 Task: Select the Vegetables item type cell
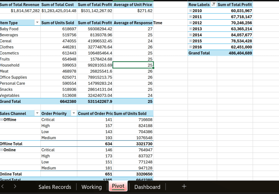(x=20, y=96)
